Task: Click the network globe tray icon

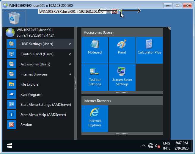Action: pos(151,146)
